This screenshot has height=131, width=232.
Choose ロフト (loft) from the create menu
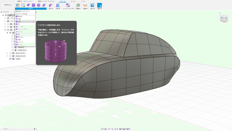point(20,44)
